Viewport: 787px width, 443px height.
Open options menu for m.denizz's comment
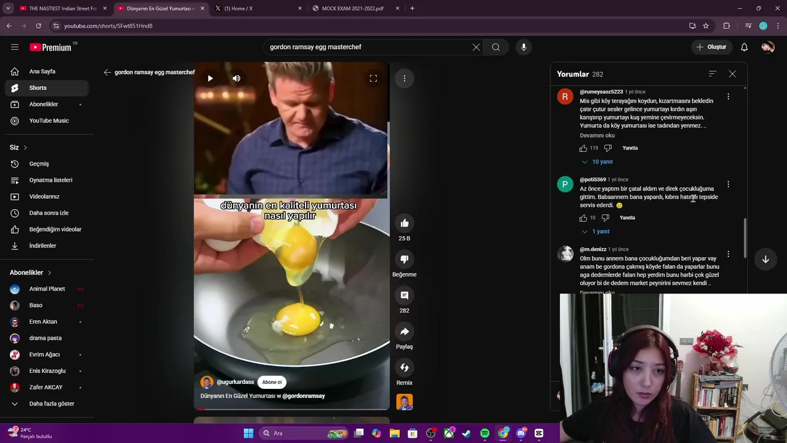728,254
